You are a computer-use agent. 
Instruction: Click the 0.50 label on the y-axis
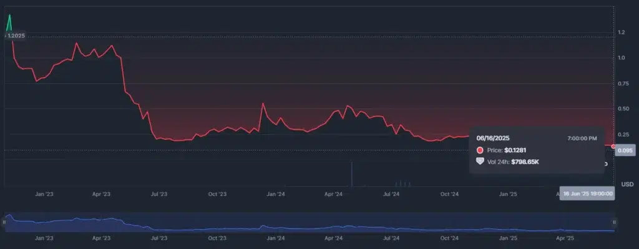[x=623, y=109]
